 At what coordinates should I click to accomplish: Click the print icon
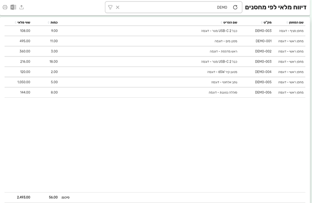(5, 7)
